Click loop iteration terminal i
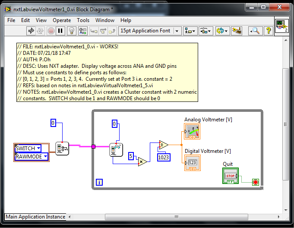 (99, 182)
